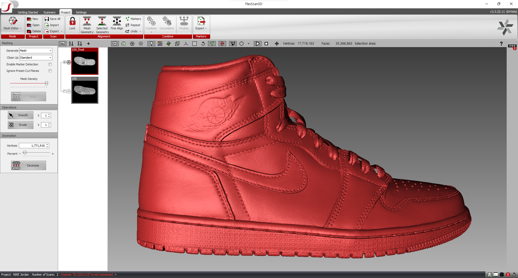
Task: Click the colored grid icon
Action: pos(160,44)
